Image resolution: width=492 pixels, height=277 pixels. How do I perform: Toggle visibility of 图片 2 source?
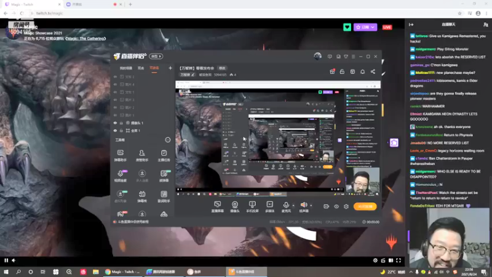tap(115, 107)
